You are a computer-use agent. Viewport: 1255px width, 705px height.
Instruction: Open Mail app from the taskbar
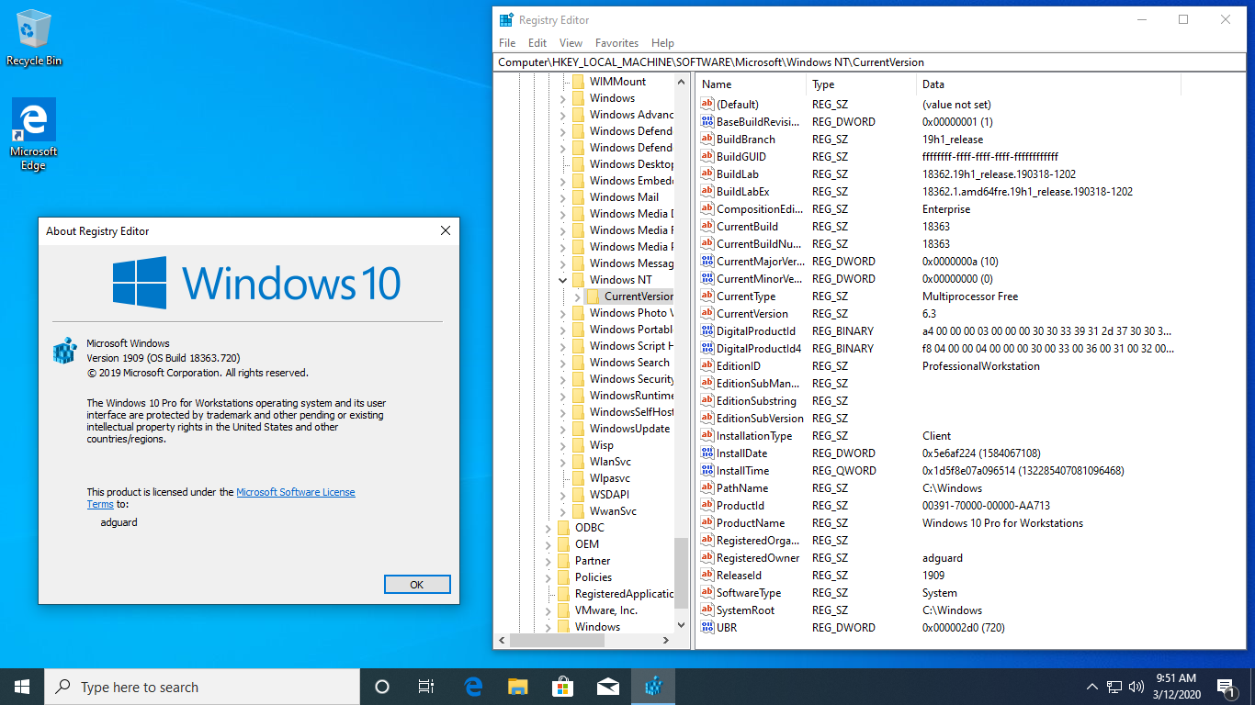point(607,687)
